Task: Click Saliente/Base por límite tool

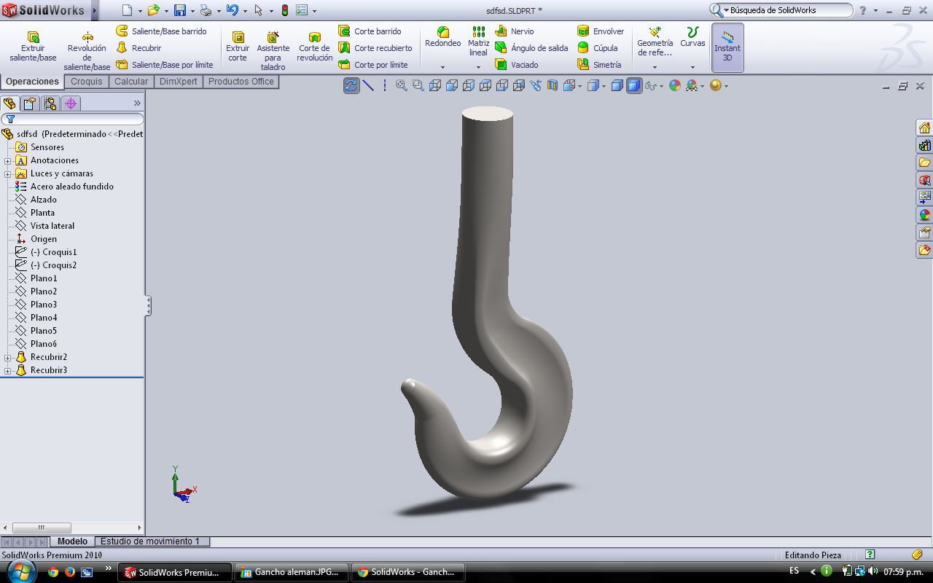Action: (x=165, y=65)
